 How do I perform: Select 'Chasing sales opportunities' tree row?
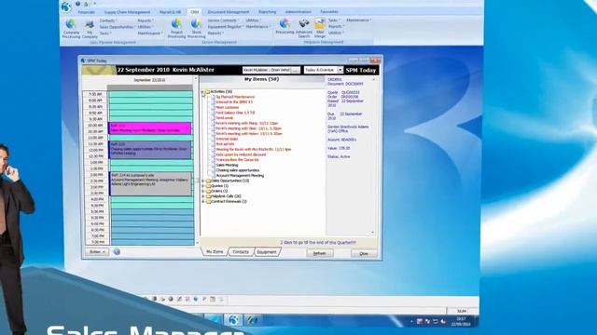(238, 170)
